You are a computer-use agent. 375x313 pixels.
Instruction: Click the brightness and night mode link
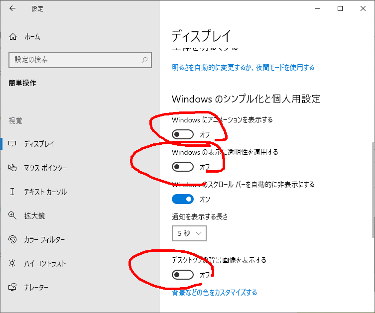[x=243, y=67]
